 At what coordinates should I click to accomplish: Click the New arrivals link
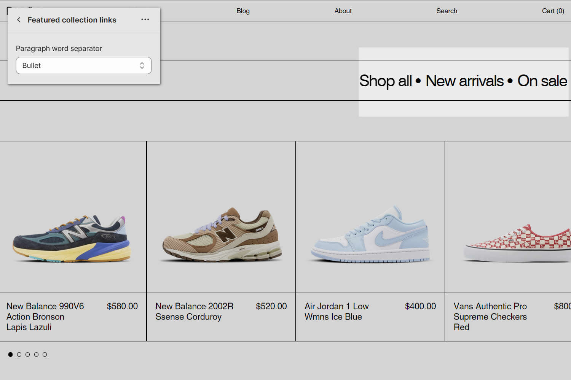pos(465,81)
